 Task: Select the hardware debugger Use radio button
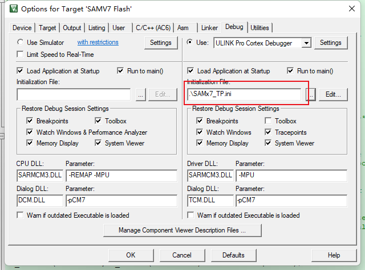pos(190,43)
